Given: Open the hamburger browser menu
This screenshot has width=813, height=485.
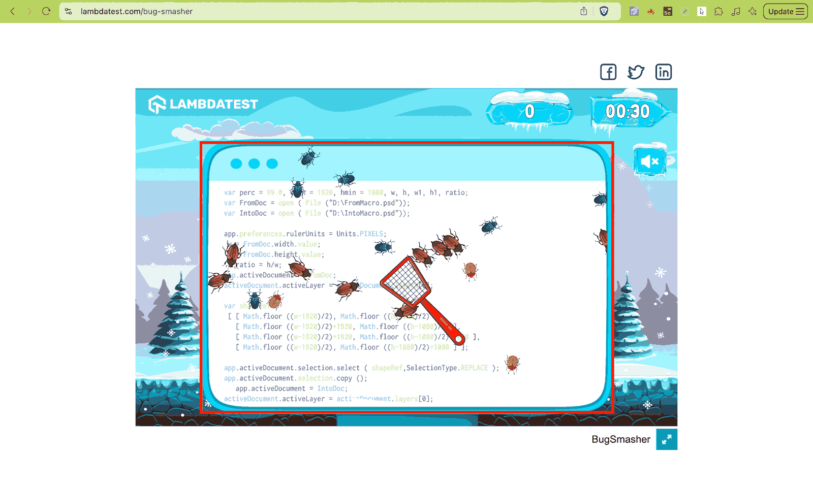Looking at the screenshot, I should (x=800, y=11).
